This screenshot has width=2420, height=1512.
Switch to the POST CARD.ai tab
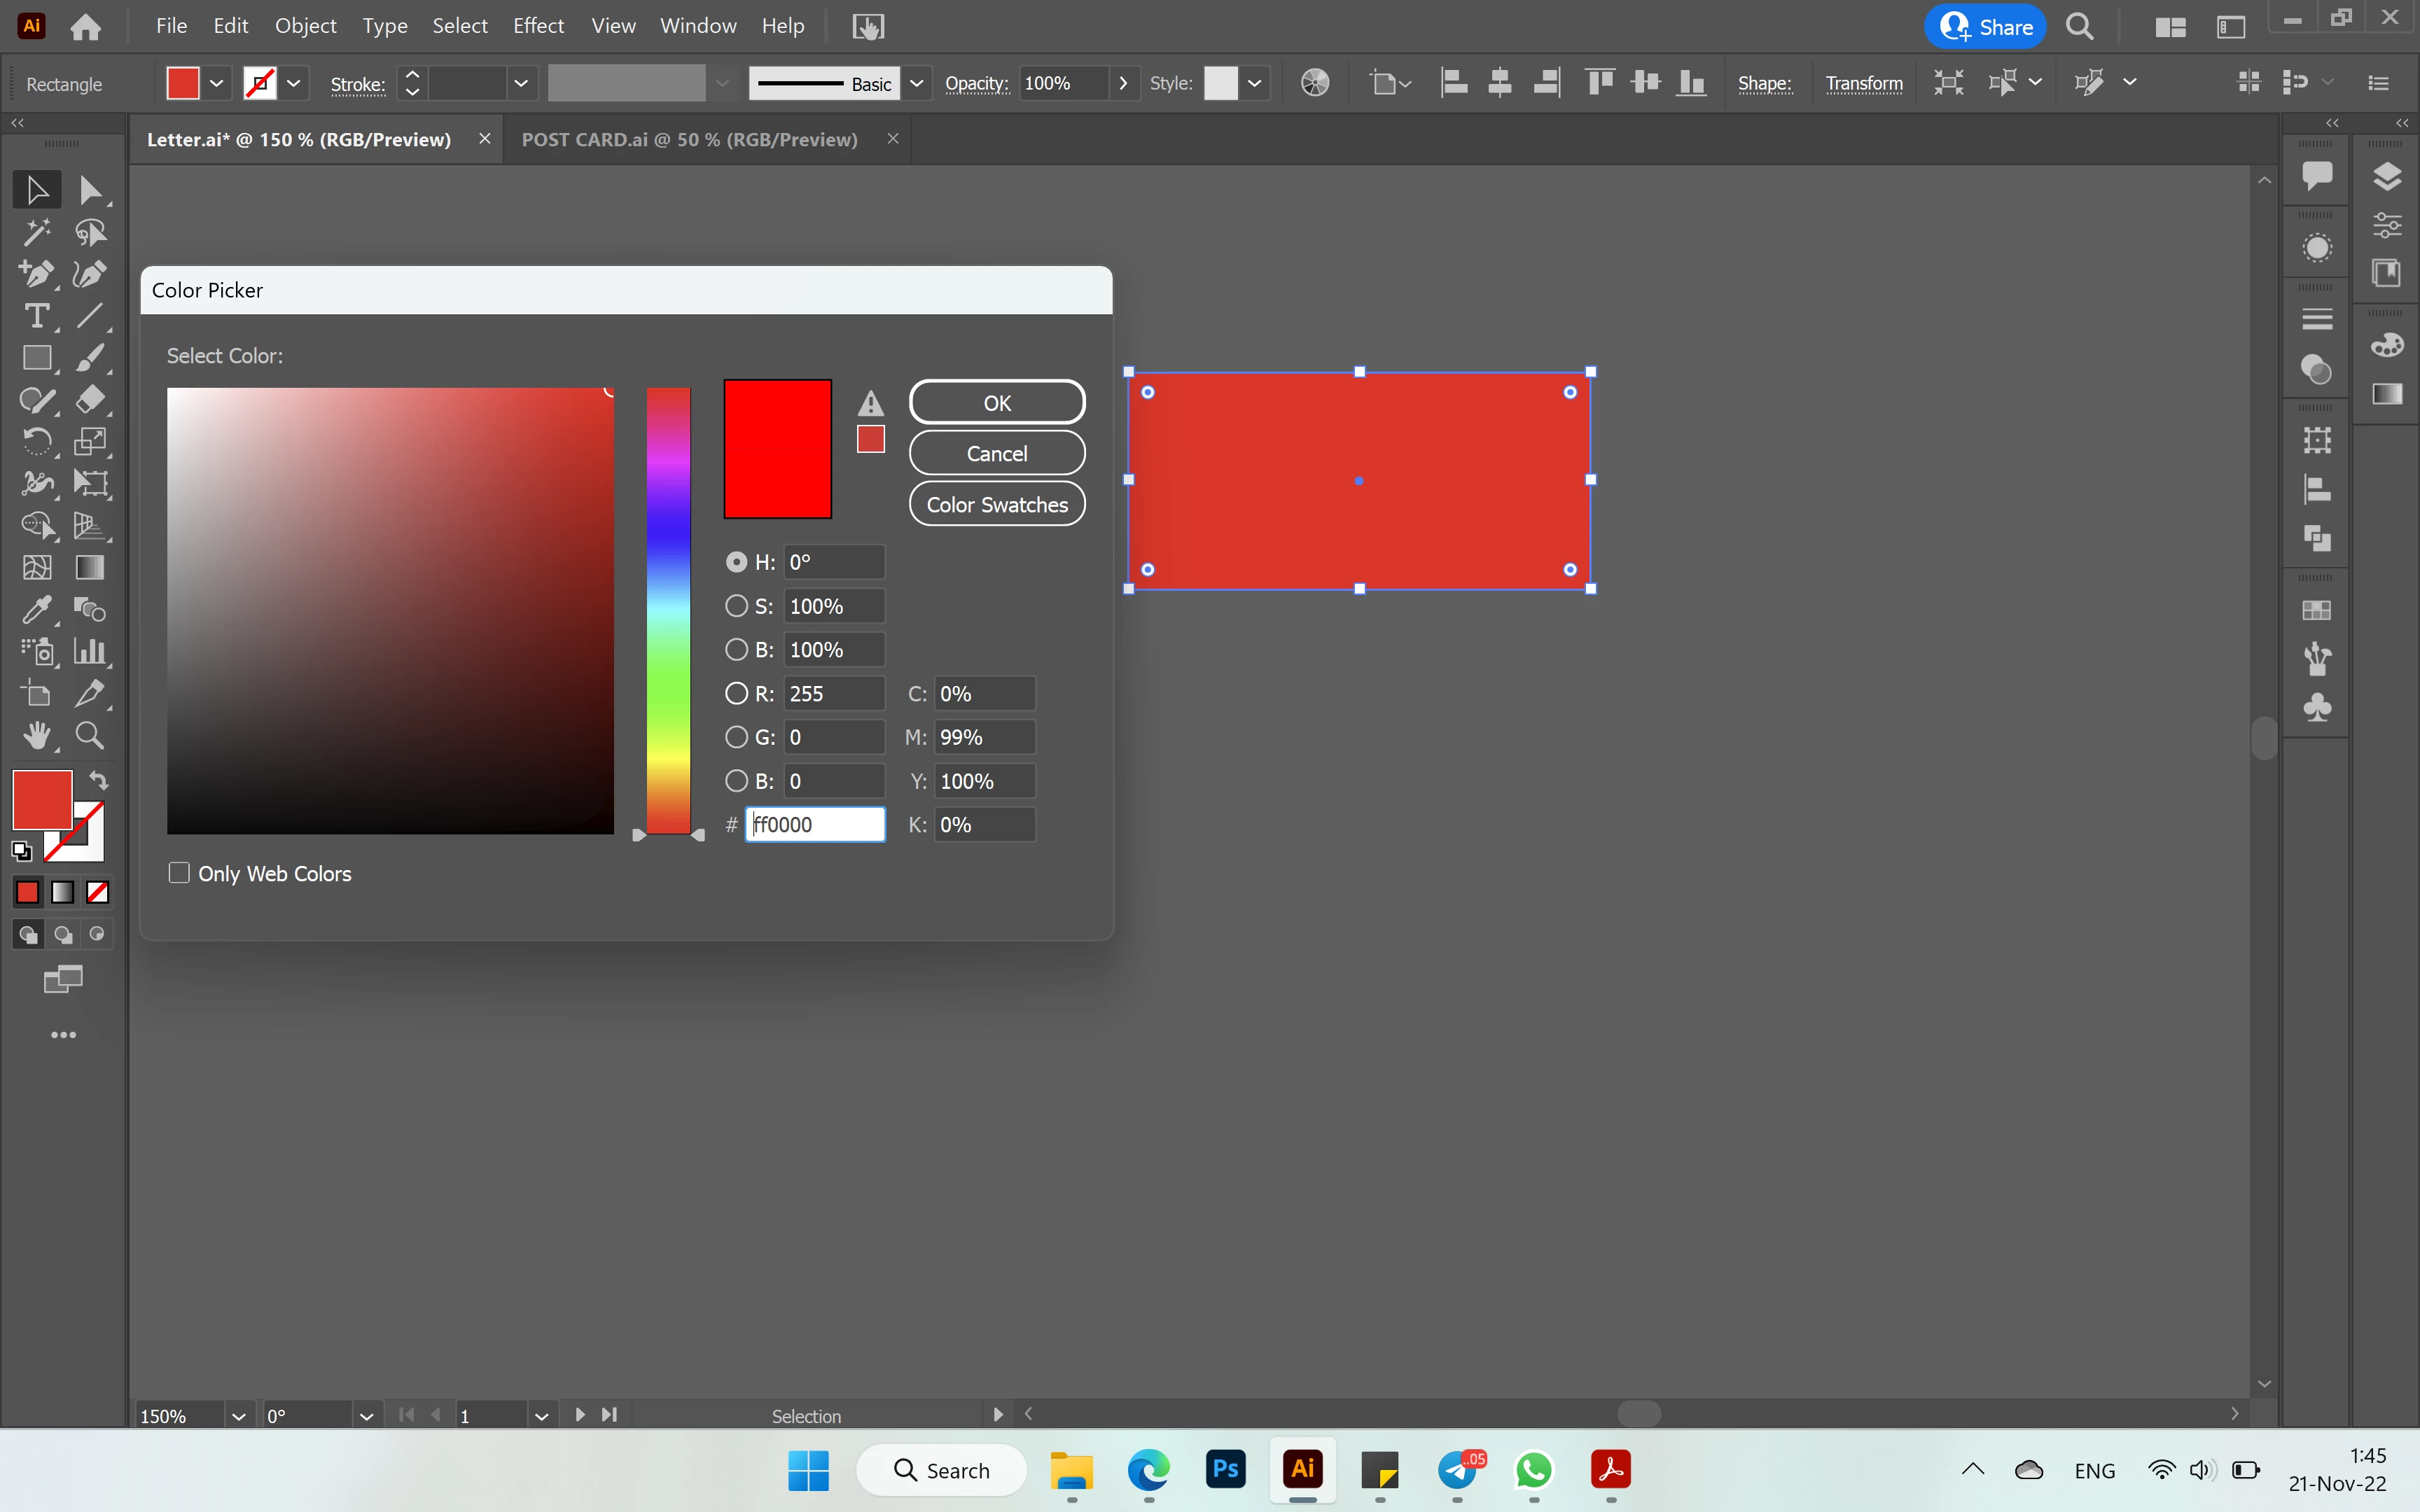(689, 139)
